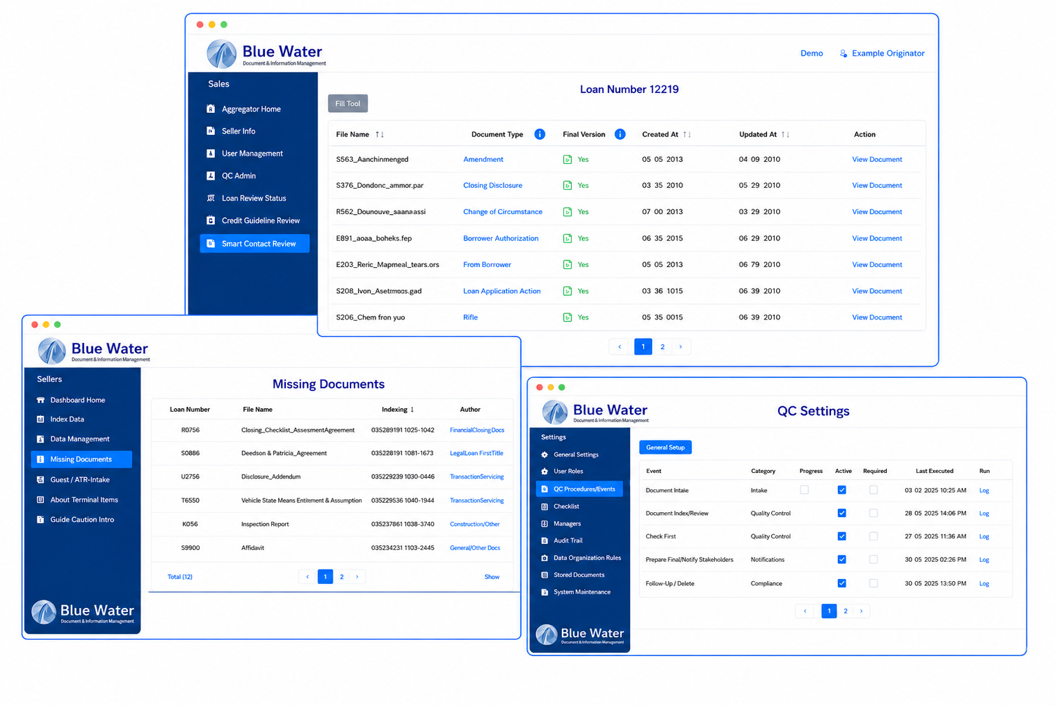The image size is (1057, 705).
Task: Click final version icon for S563_Aanchinmenged row
Action: click(x=567, y=159)
